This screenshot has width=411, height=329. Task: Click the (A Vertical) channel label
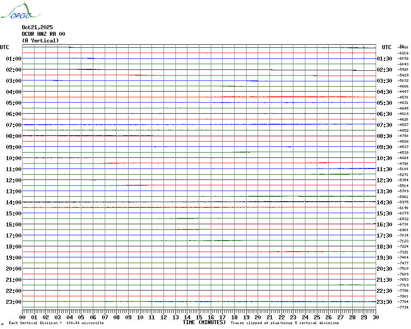tap(40, 41)
